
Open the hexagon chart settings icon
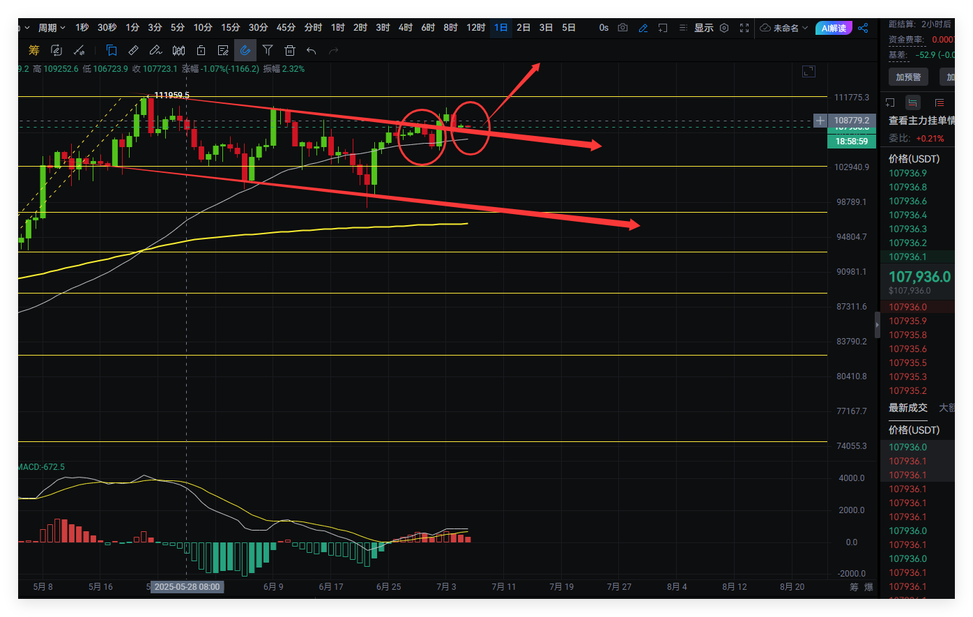(x=724, y=28)
